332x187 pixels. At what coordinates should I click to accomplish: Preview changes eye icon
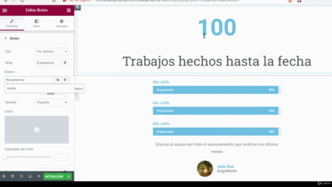(39, 177)
